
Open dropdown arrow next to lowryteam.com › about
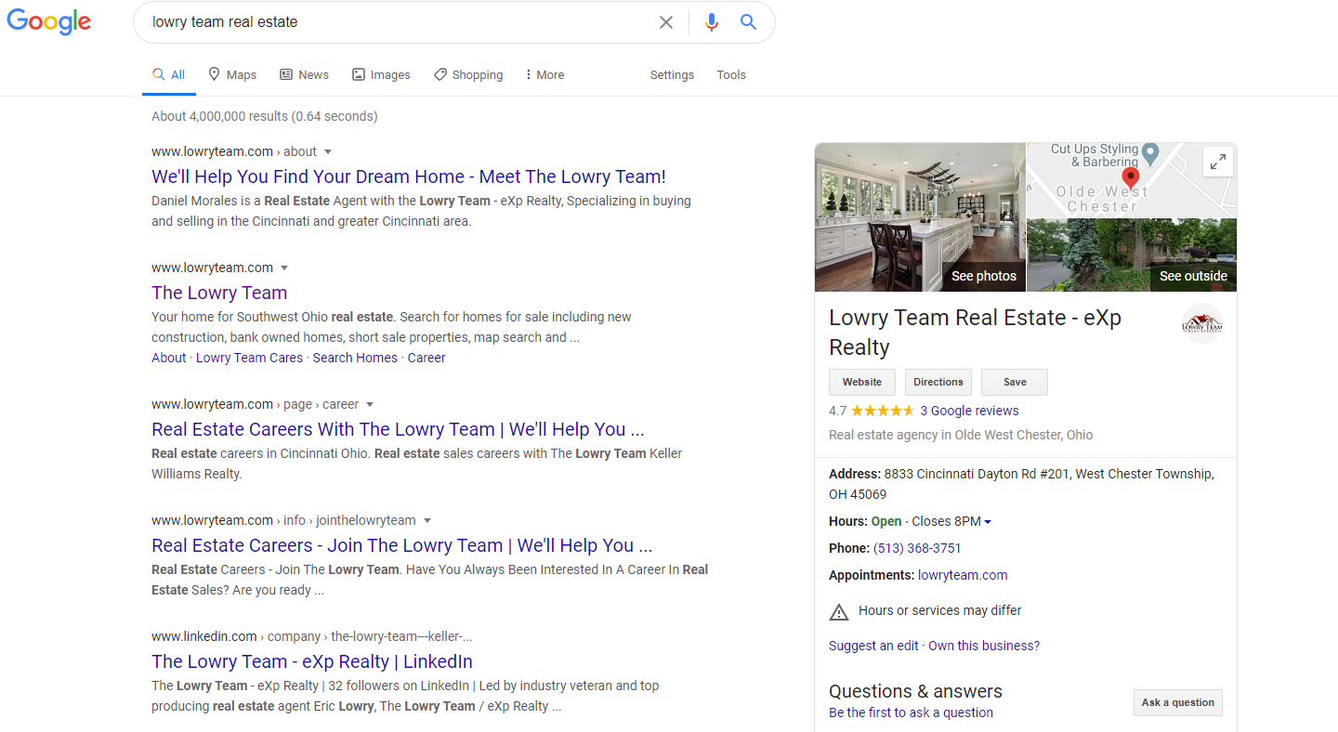point(328,151)
